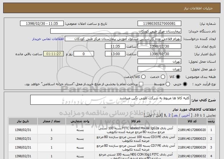The width and height of the screenshot is (224, 159).
Task: Click the واحد شمارش column header
Action: pyautogui.click(x=80, y=121)
